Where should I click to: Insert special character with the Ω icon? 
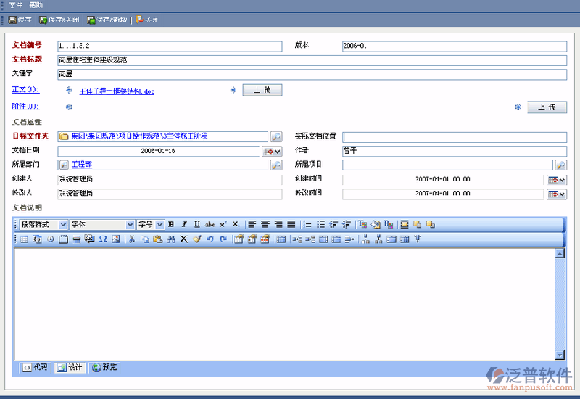click(x=102, y=239)
